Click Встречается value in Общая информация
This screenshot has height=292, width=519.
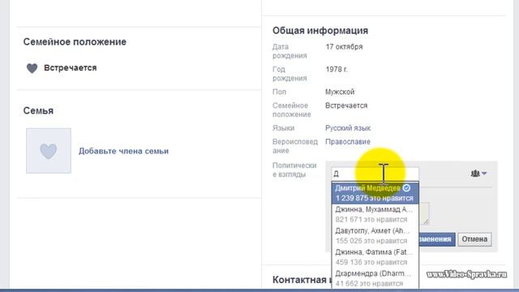[x=346, y=105]
